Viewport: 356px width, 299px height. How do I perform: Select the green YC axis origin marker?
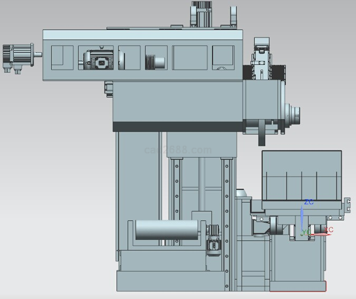tap(303, 233)
